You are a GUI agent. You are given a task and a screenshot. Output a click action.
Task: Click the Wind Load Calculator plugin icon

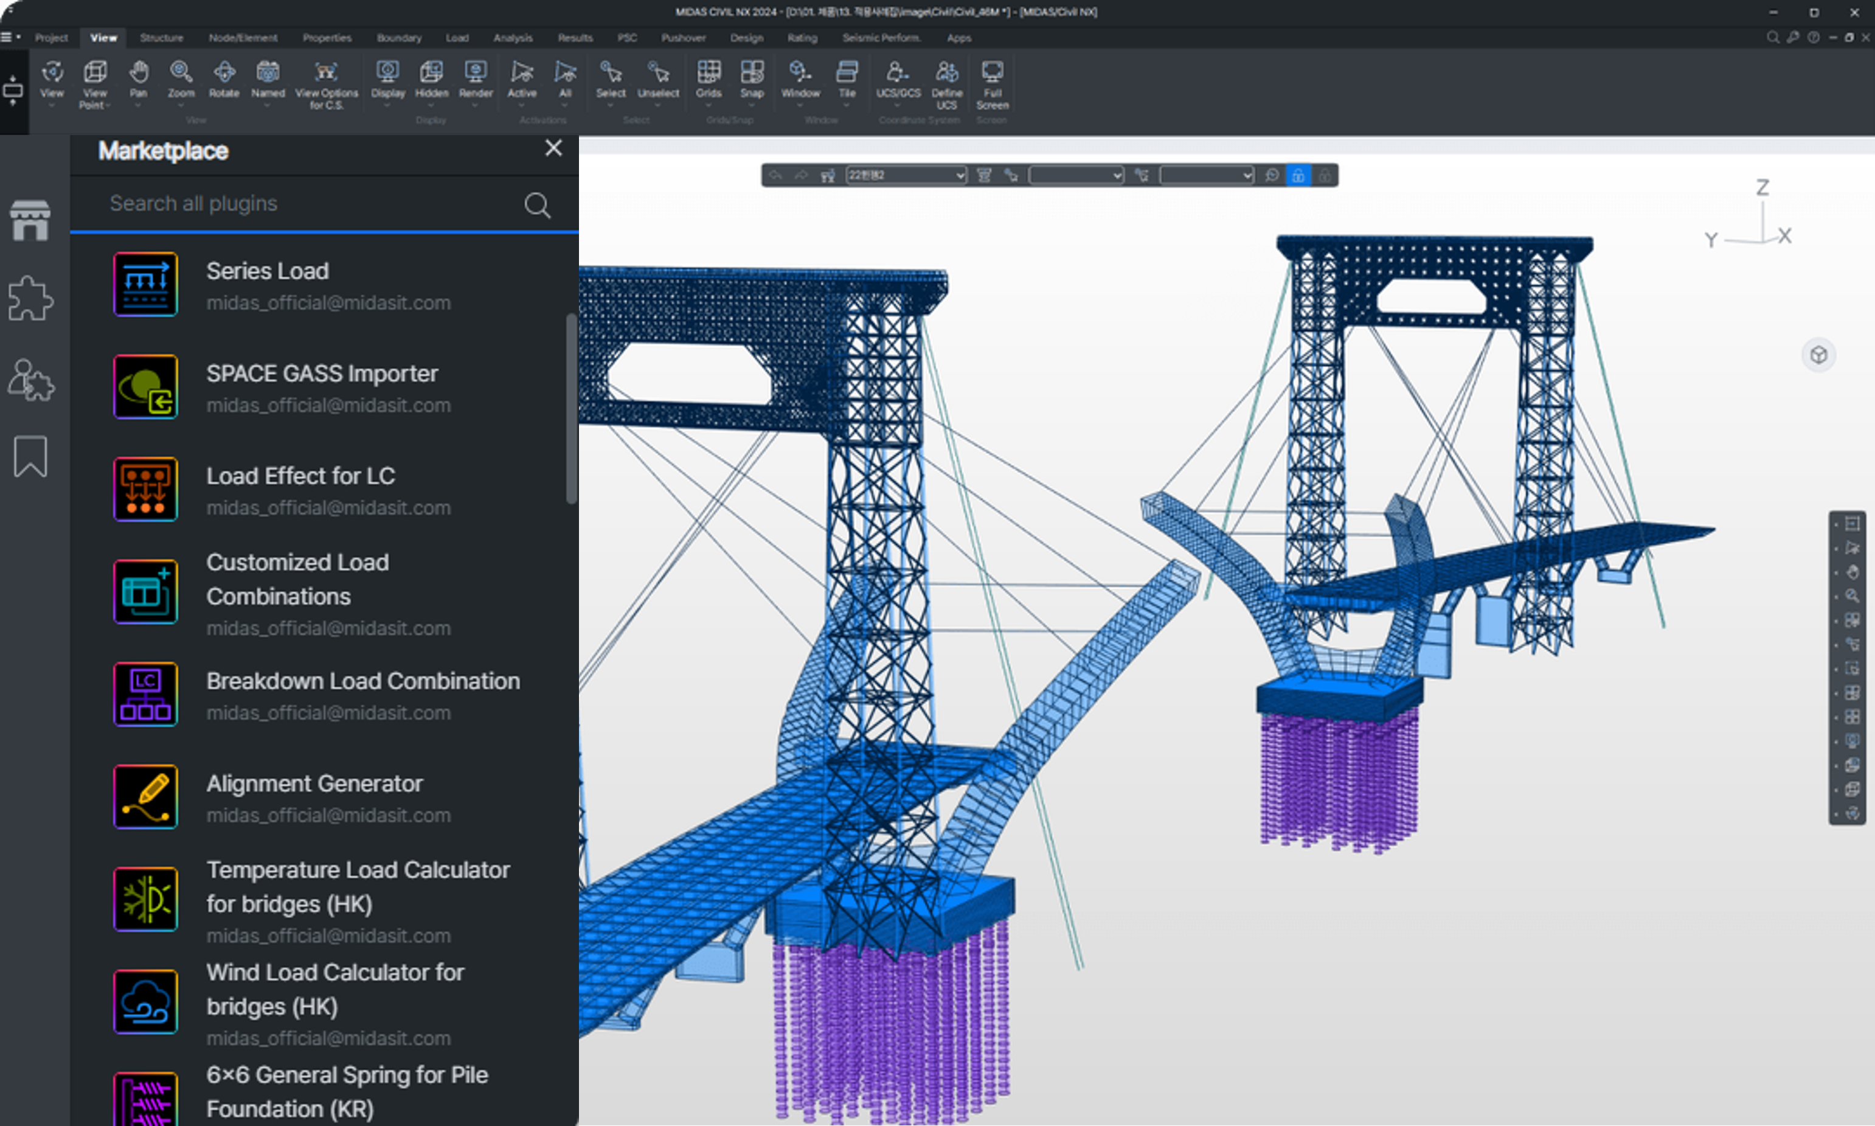pos(145,1001)
